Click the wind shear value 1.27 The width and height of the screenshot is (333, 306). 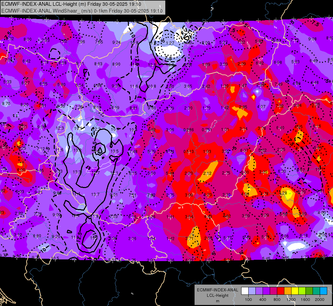click(170, 43)
